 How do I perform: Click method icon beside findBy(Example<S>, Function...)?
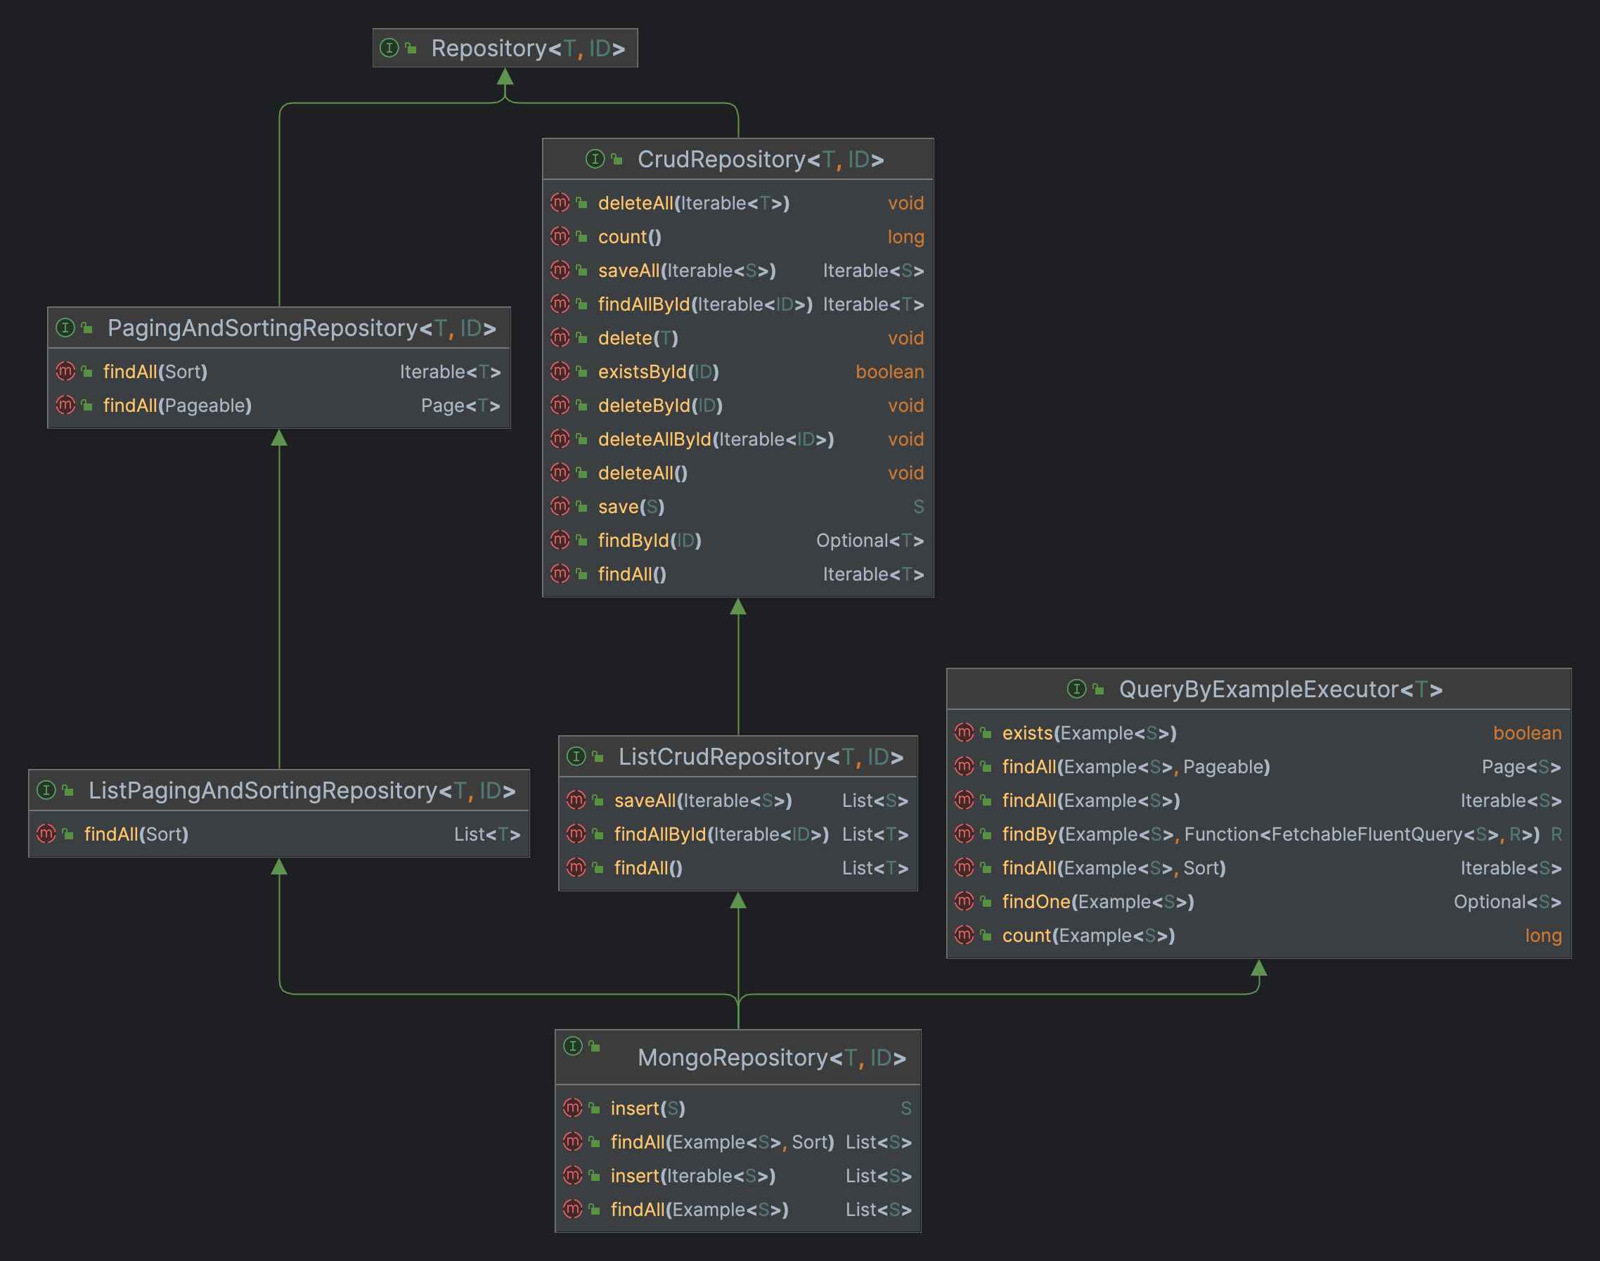964,834
